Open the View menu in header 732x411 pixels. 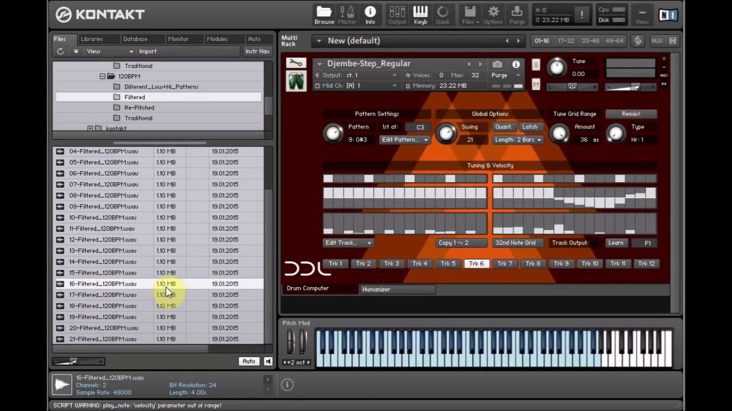point(642,15)
